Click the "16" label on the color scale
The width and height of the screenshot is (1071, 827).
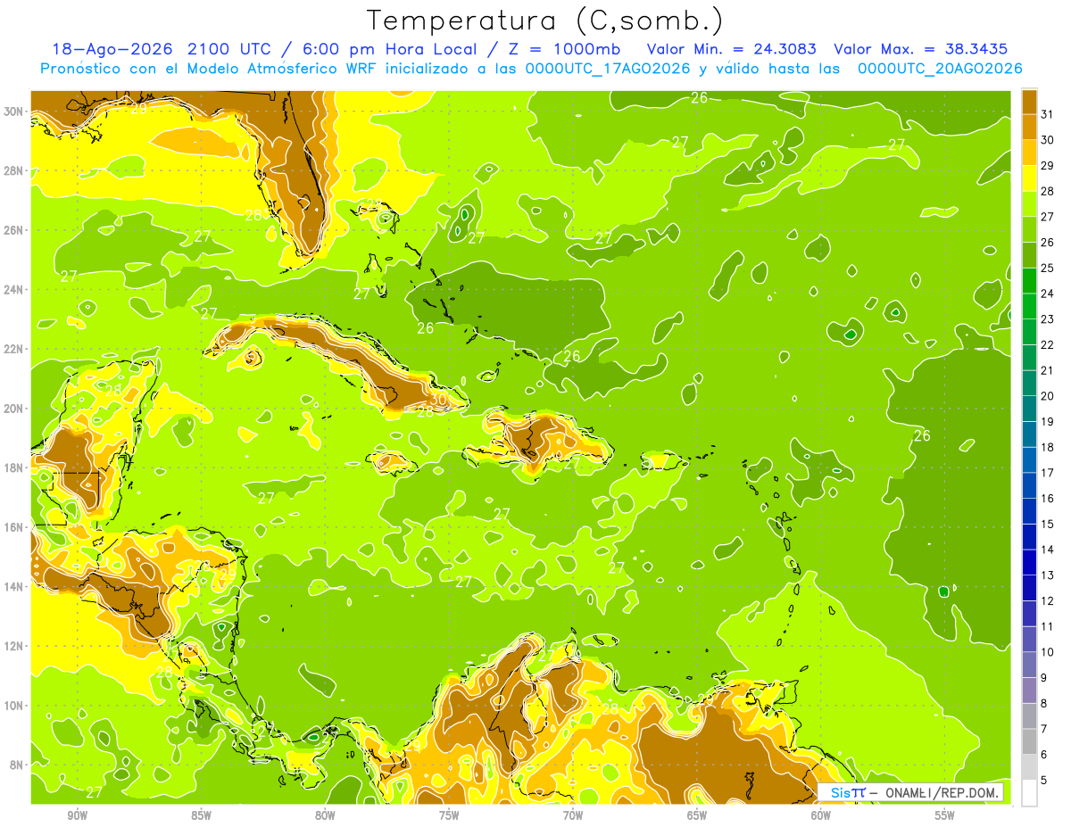(1048, 499)
